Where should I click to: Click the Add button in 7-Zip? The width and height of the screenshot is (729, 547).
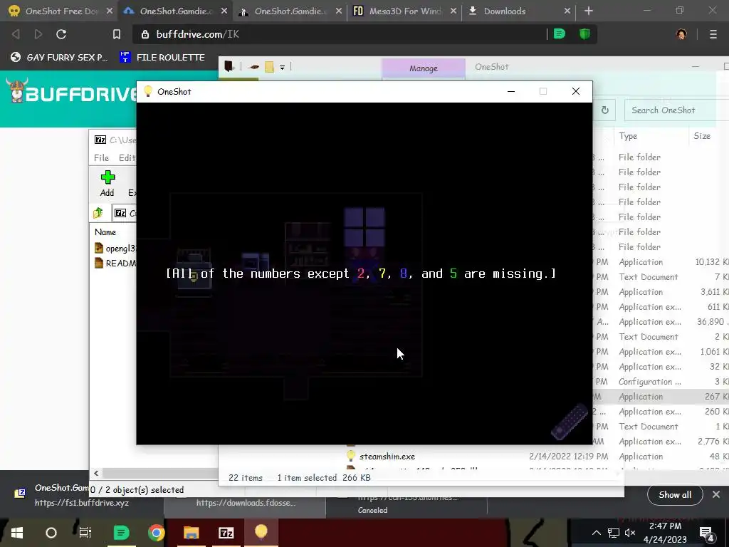coord(107,183)
